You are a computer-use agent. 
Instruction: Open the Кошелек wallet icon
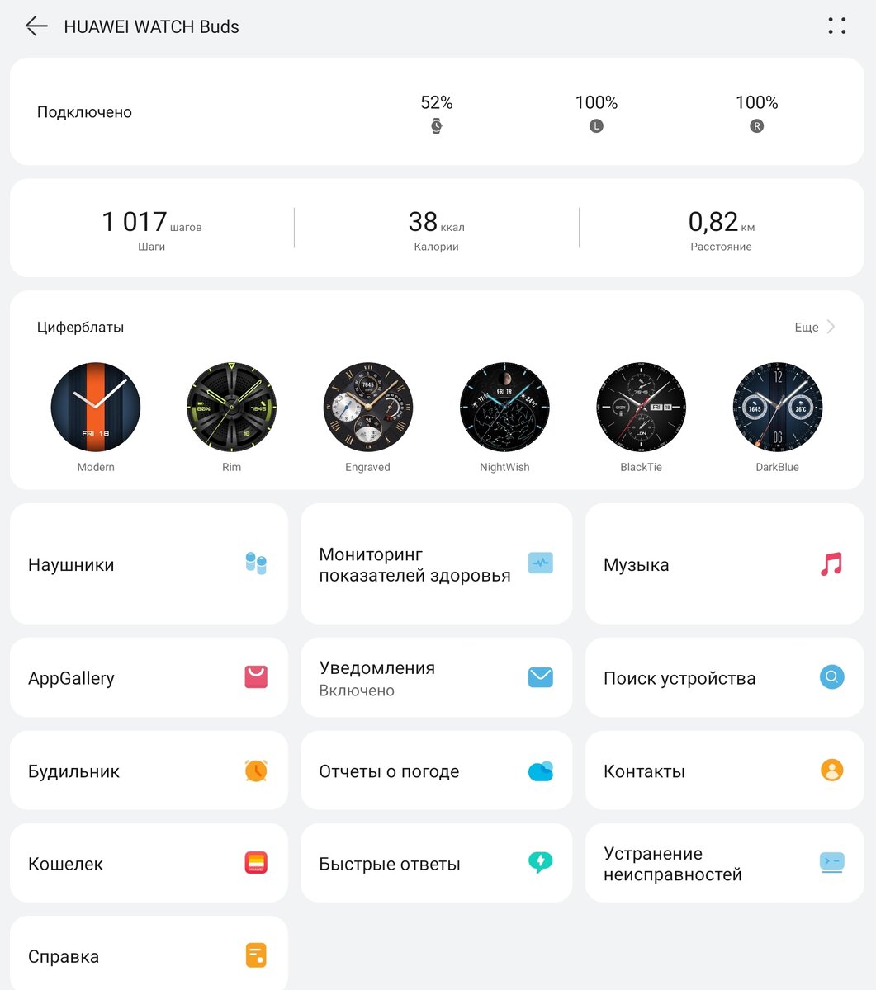pos(256,863)
